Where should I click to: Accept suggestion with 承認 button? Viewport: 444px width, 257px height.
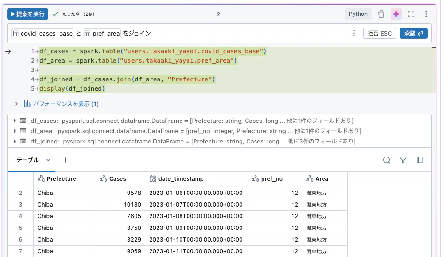(x=414, y=33)
